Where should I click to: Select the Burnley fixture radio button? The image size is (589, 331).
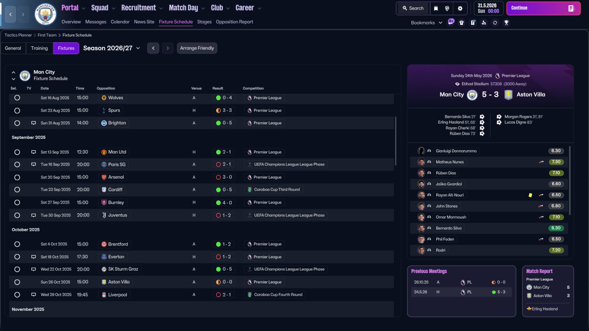(17, 202)
